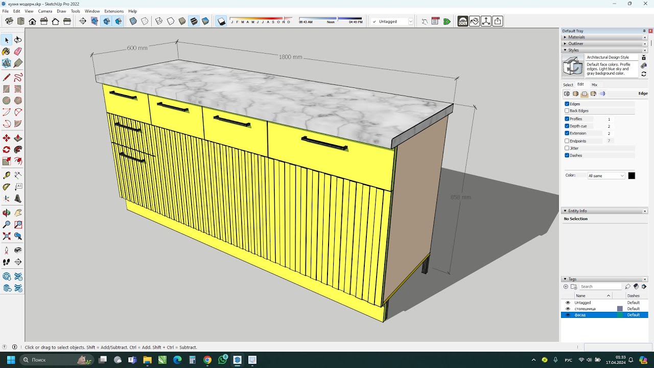
Task: Open the edge Color All same dropdown
Action: (606, 176)
